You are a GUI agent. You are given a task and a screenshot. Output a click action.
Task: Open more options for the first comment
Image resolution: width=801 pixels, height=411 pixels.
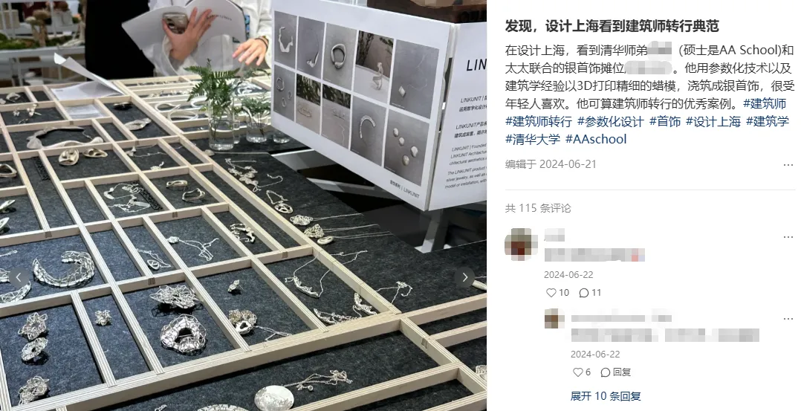tap(788, 237)
